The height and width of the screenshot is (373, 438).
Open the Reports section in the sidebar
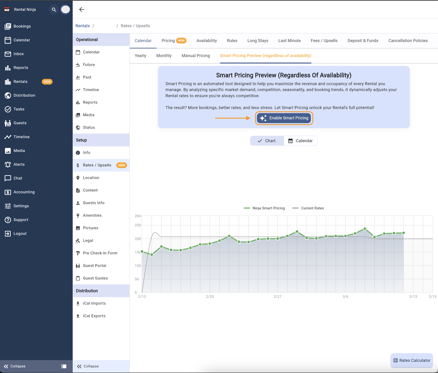point(21,67)
